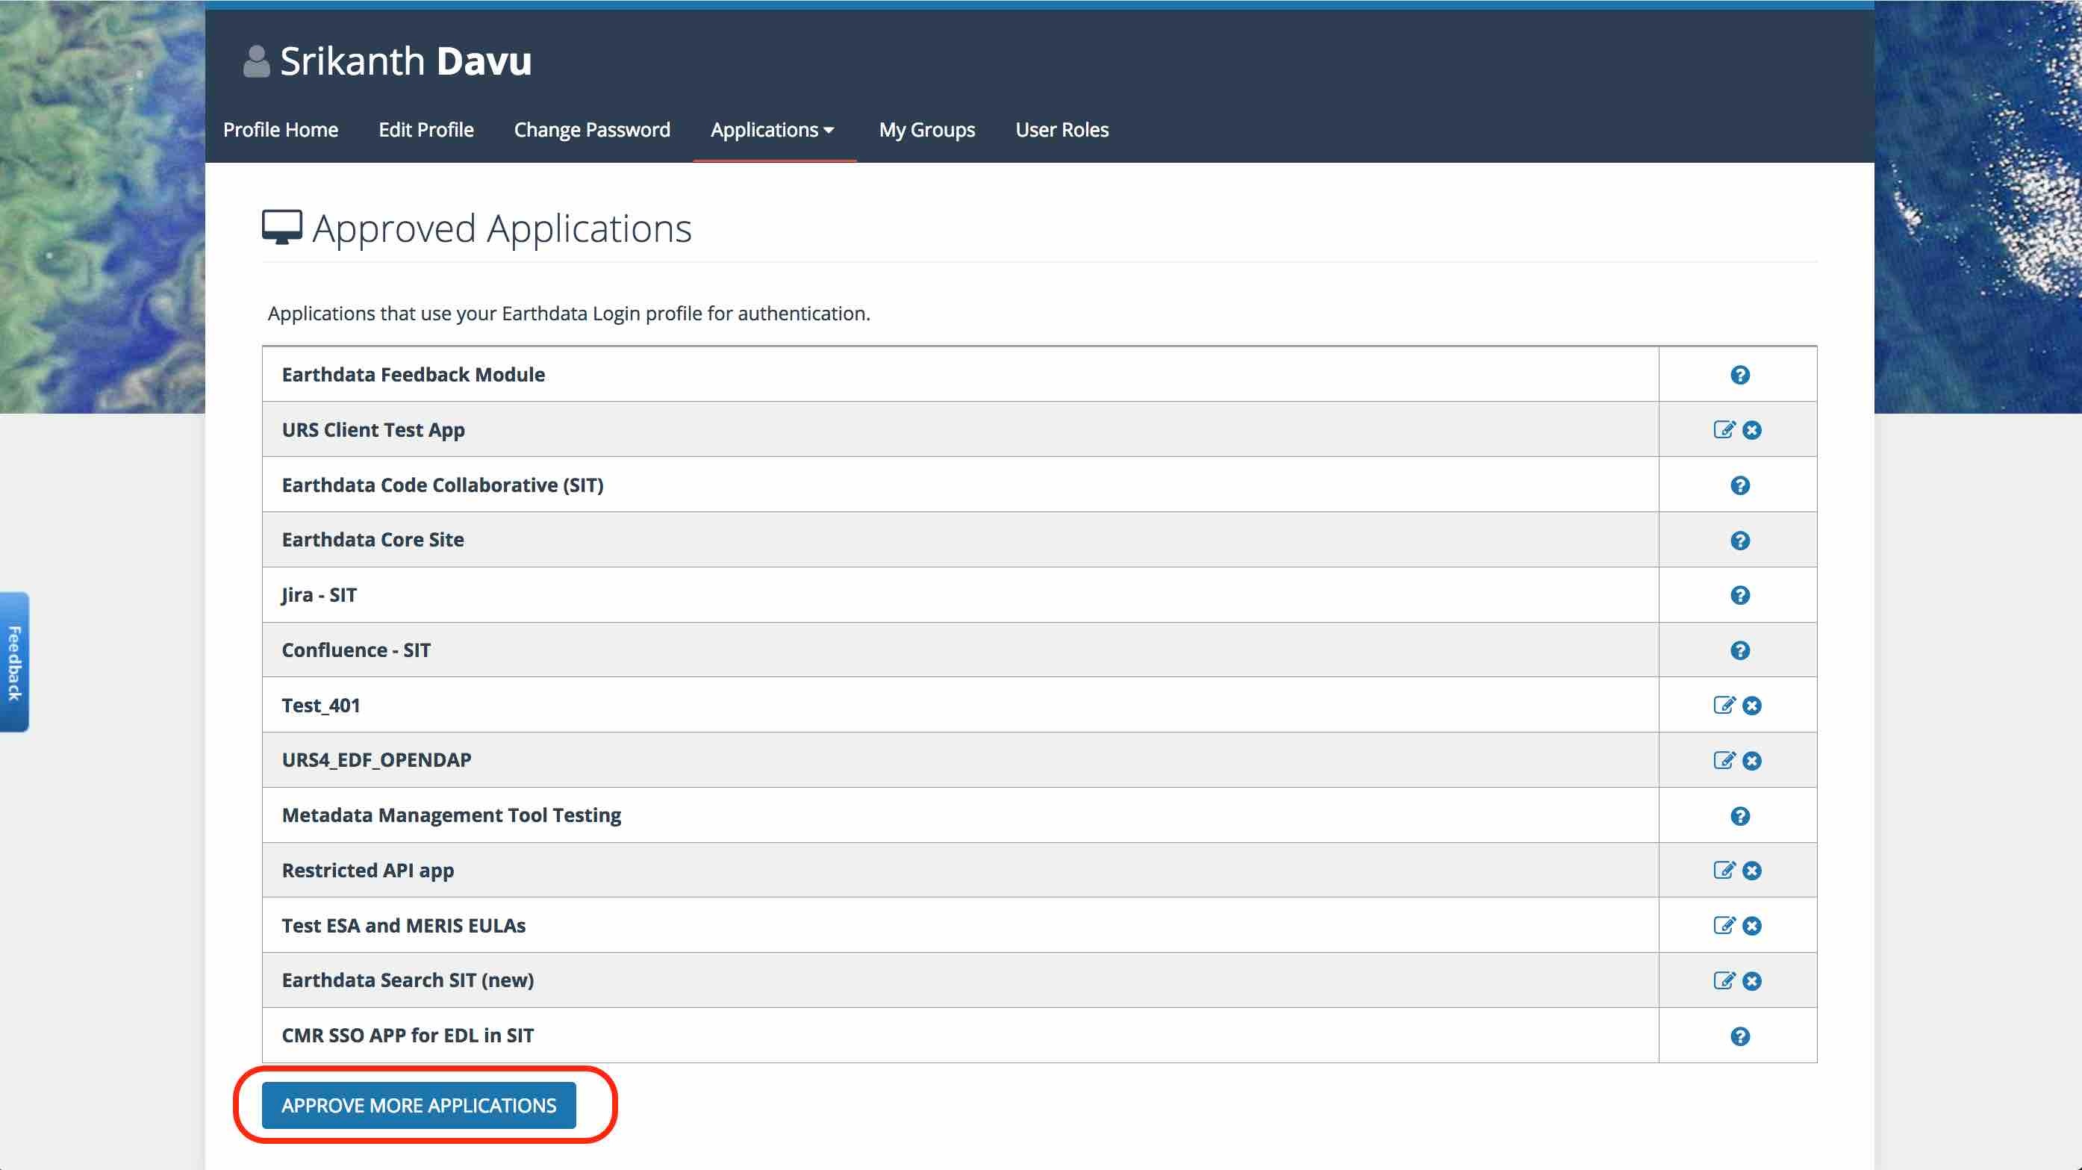
Task: Go to Profile Home tab
Action: pyautogui.click(x=281, y=129)
